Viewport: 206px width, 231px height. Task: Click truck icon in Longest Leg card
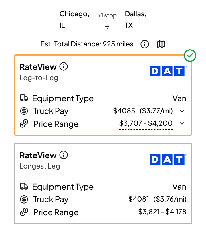coord(24,186)
